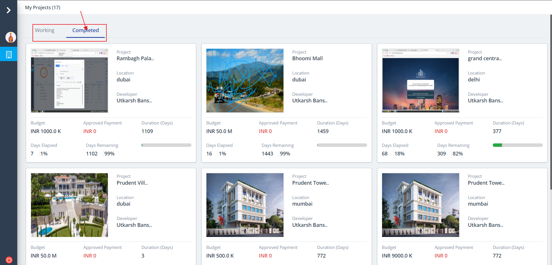Viewport: 552px width, 265px height.
Task: Click the My Projects (17) heading
Action: (x=43, y=7)
